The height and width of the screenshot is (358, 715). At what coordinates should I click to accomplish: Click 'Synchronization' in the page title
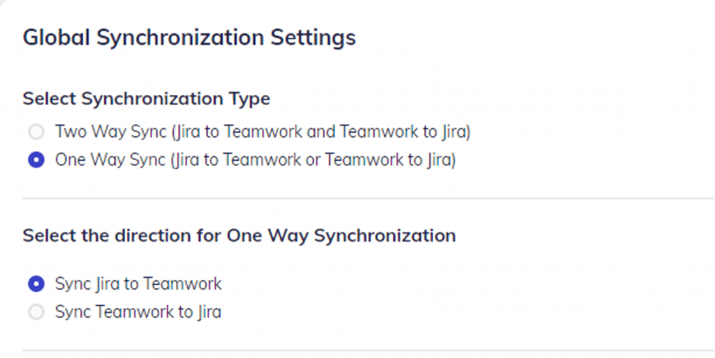[x=181, y=37]
